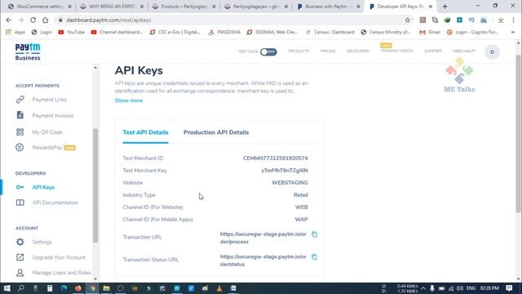Click the page vertical scrollbar thumb

tap(519, 133)
